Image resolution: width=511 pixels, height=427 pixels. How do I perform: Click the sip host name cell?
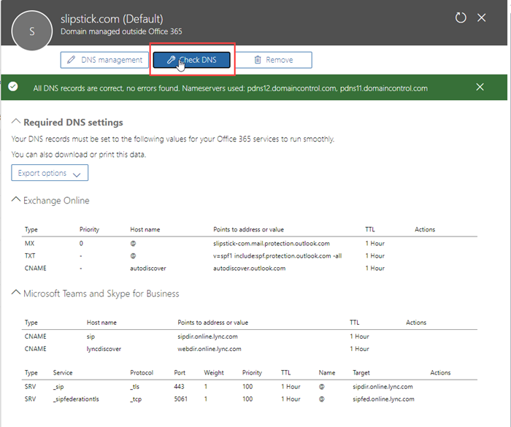pyautogui.click(x=91, y=336)
